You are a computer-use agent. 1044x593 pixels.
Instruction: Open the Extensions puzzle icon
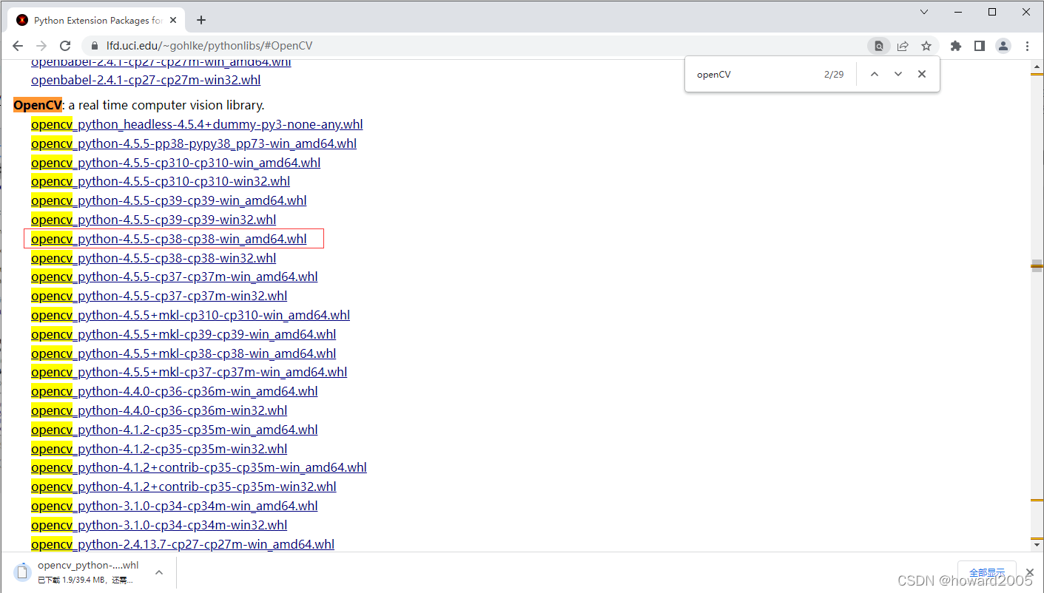(956, 46)
